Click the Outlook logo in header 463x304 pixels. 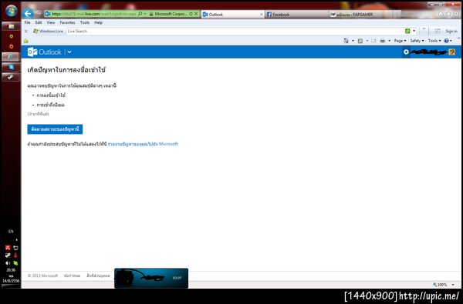[x=44, y=52]
